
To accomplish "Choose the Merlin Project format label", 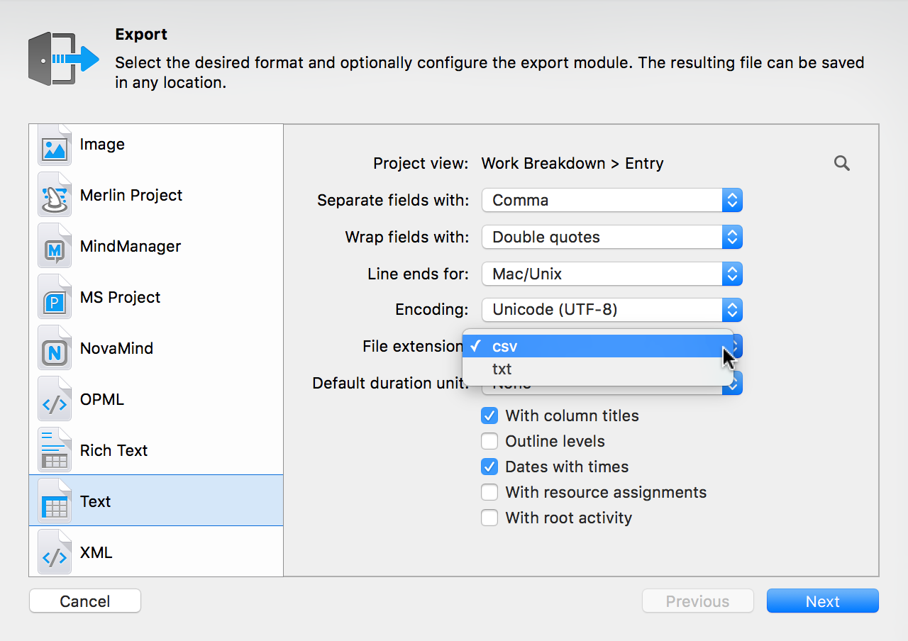I will tap(131, 195).
